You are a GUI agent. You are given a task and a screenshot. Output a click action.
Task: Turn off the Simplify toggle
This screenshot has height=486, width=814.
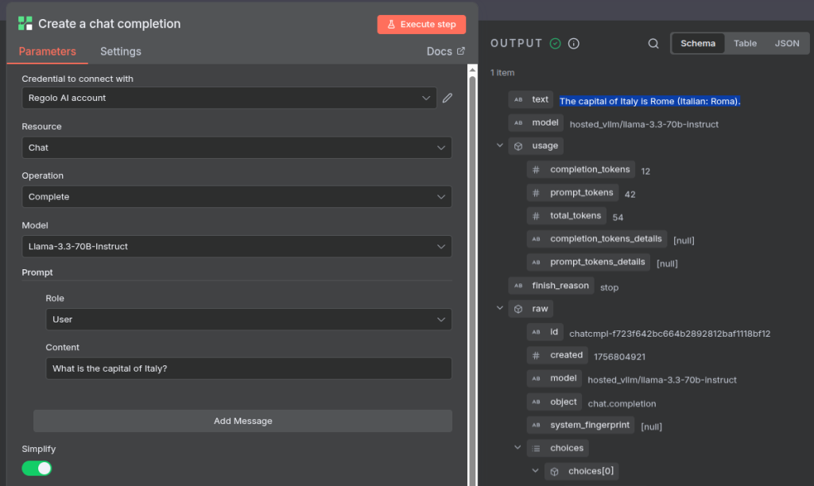(x=37, y=468)
